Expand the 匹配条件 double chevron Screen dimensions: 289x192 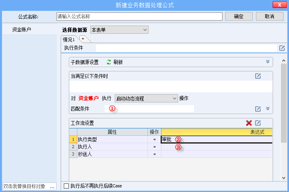coord(268,108)
